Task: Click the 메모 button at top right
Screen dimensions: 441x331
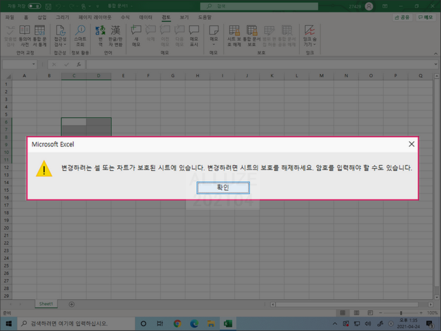Action: pyautogui.click(x=426, y=17)
